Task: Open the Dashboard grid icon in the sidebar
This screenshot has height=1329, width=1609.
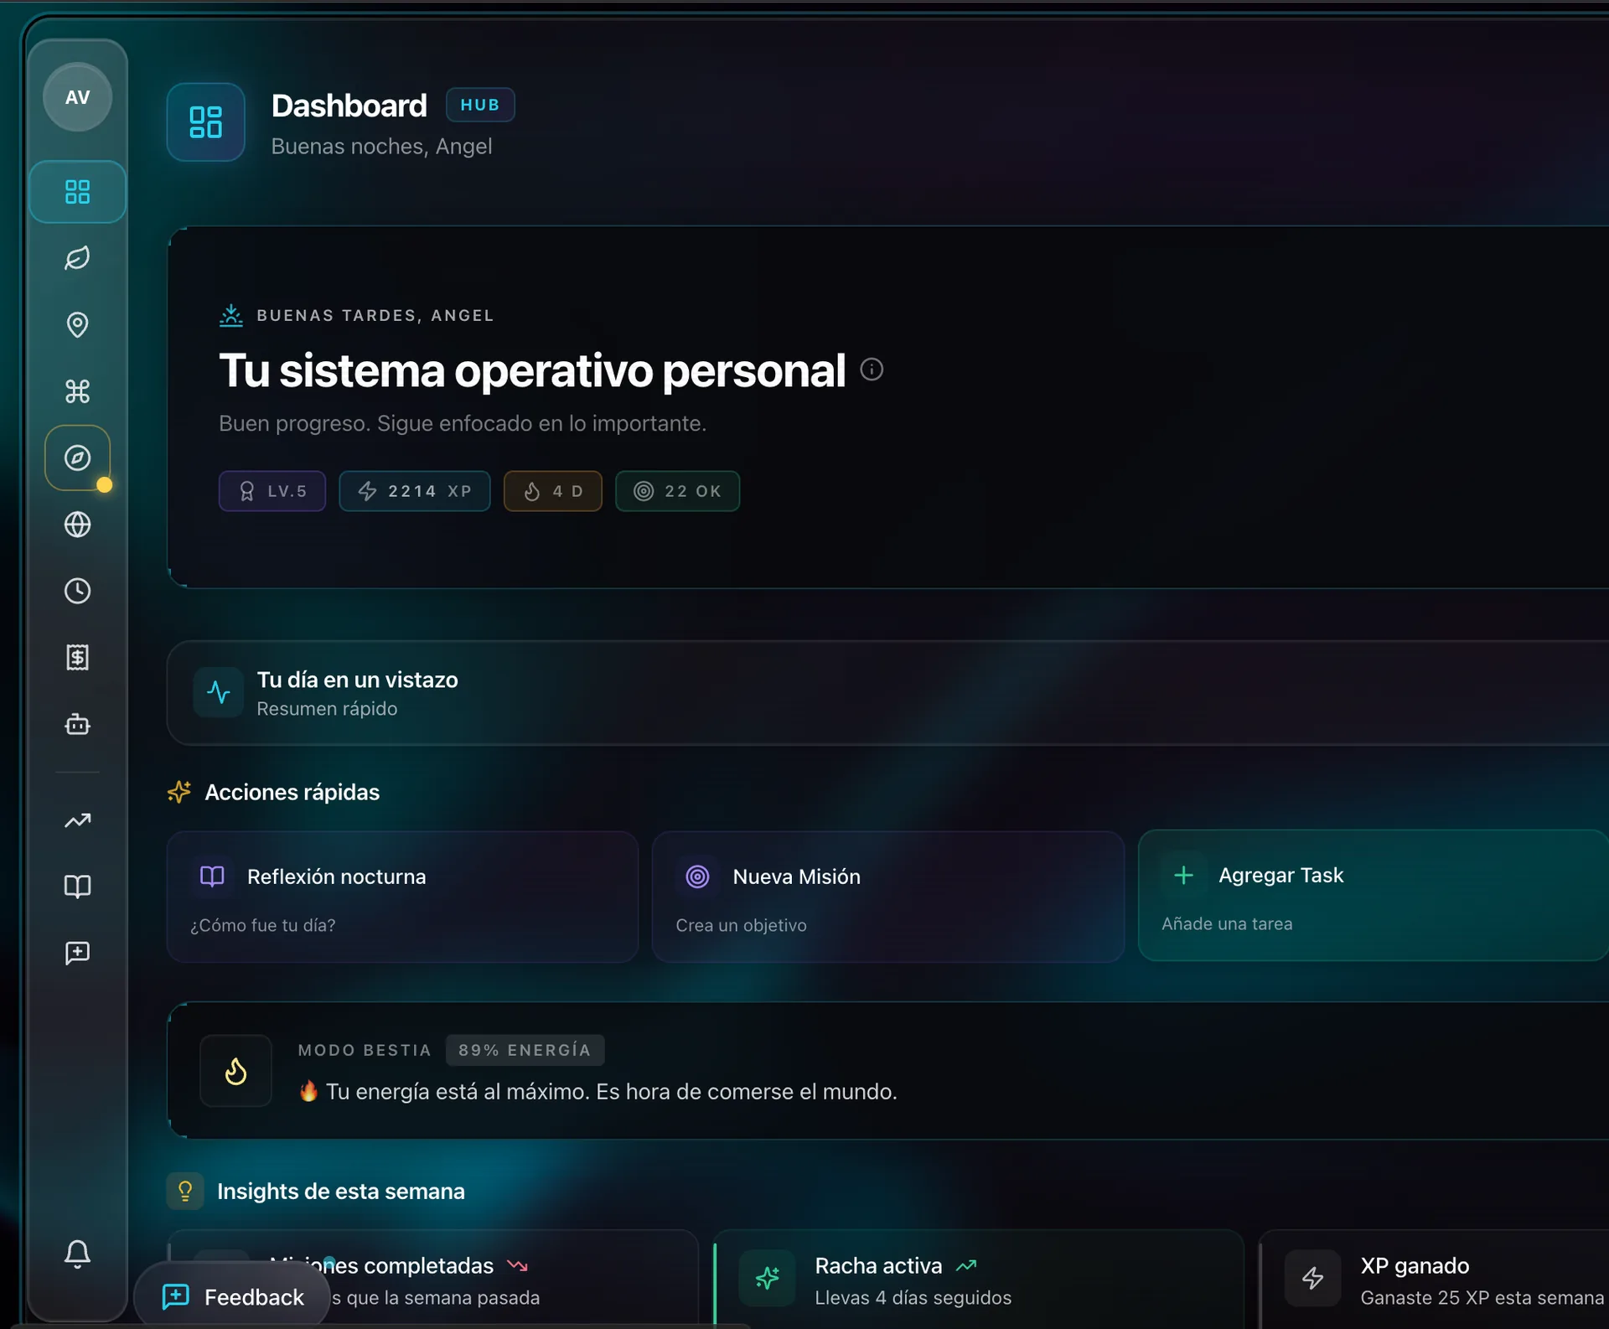Action: (77, 191)
